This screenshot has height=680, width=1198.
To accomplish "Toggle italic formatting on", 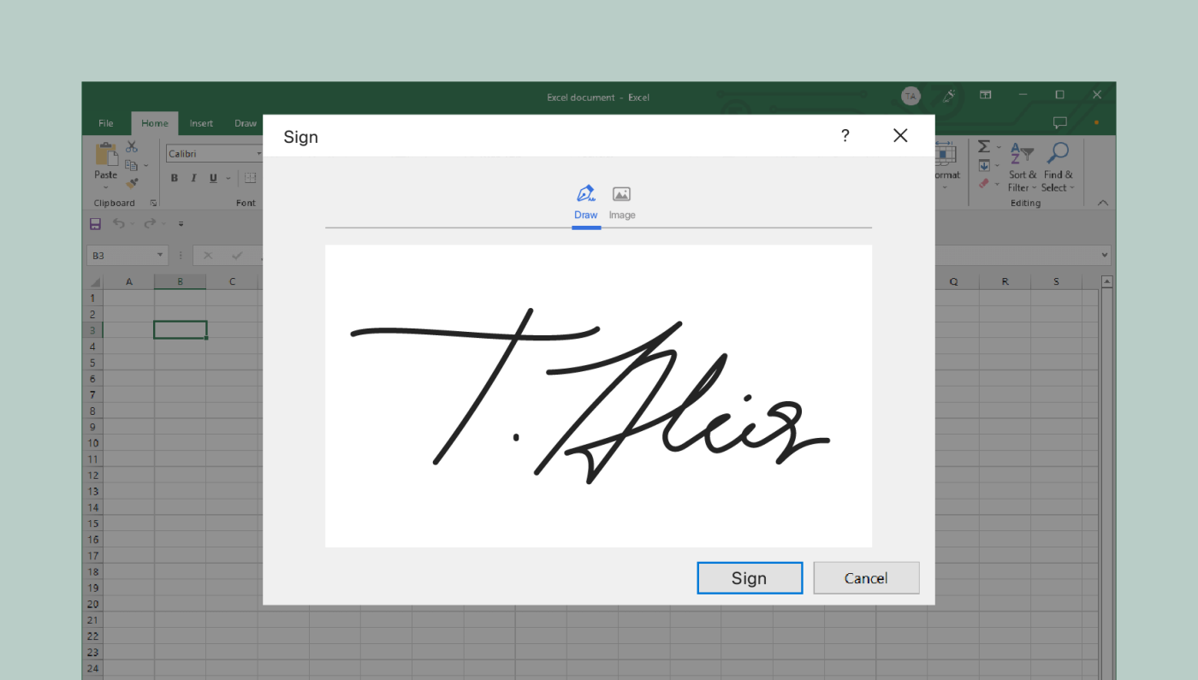I will point(193,177).
